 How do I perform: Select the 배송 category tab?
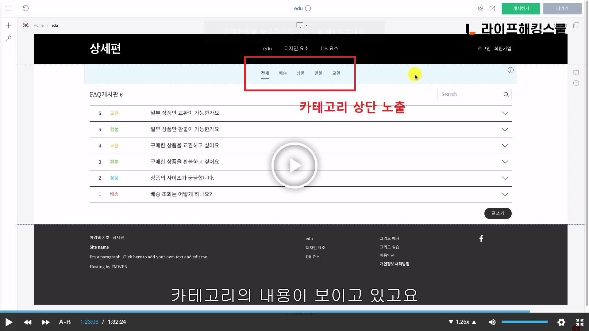283,73
